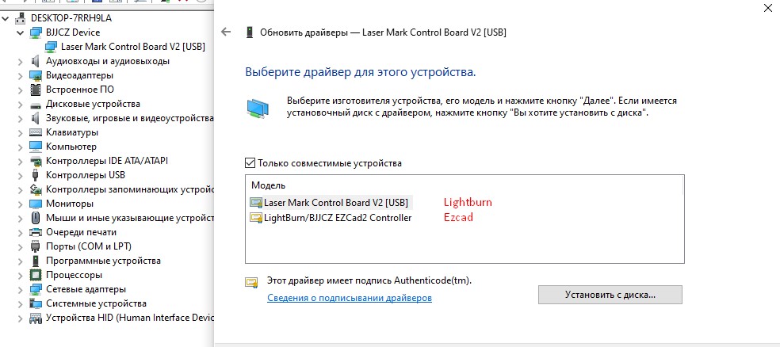
Task: Click the Мониторы category icon
Action: 36,204
